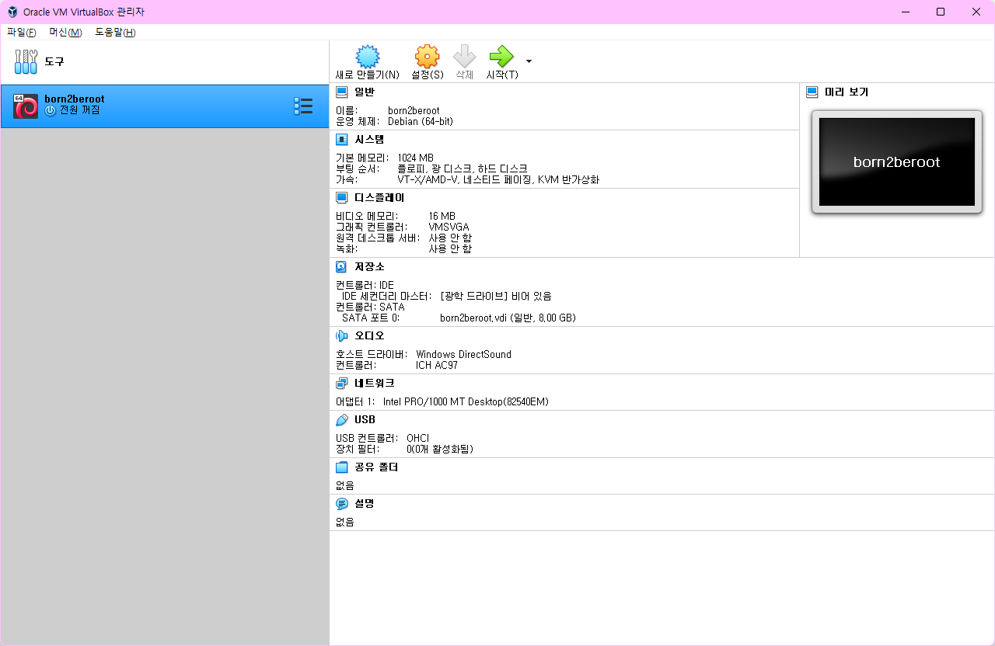Start the VM with 시작(T) green arrow

point(501,56)
